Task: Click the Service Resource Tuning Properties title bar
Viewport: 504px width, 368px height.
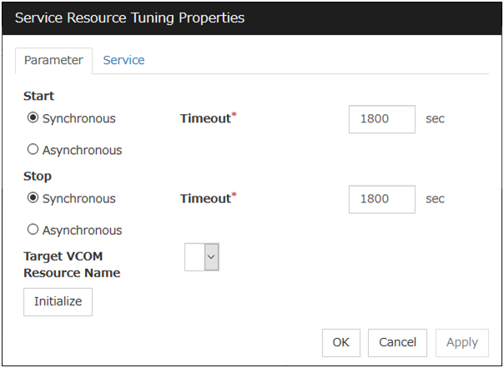Action: click(x=250, y=17)
